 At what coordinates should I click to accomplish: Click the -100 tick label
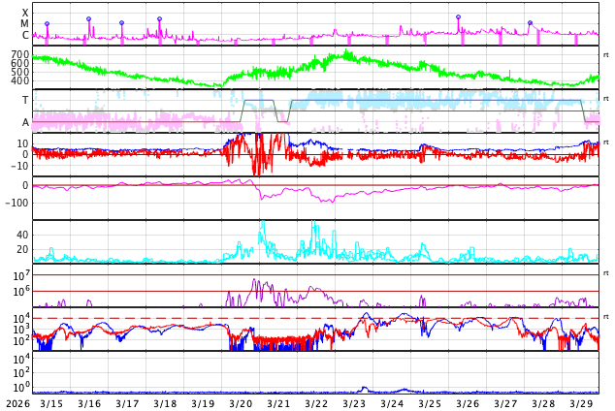point(17,203)
